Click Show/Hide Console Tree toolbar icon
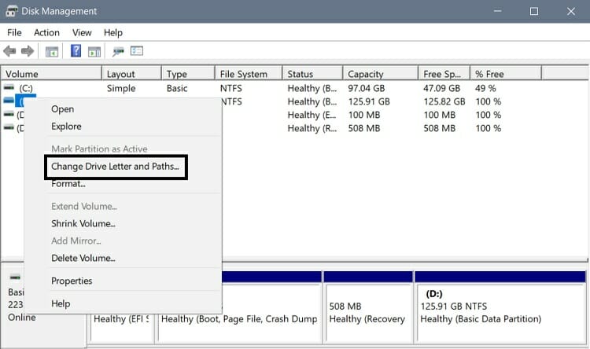Image resolution: width=590 pixels, height=349 pixels. [52, 52]
